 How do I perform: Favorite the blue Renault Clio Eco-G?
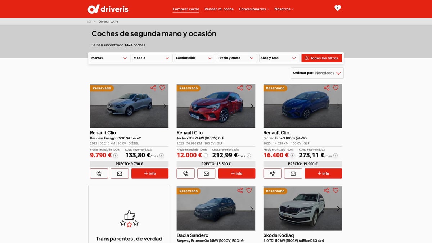[x=336, y=88]
